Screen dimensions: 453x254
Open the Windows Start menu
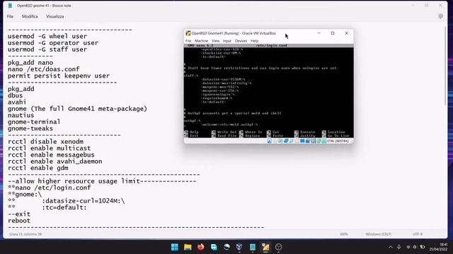coord(175,247)
